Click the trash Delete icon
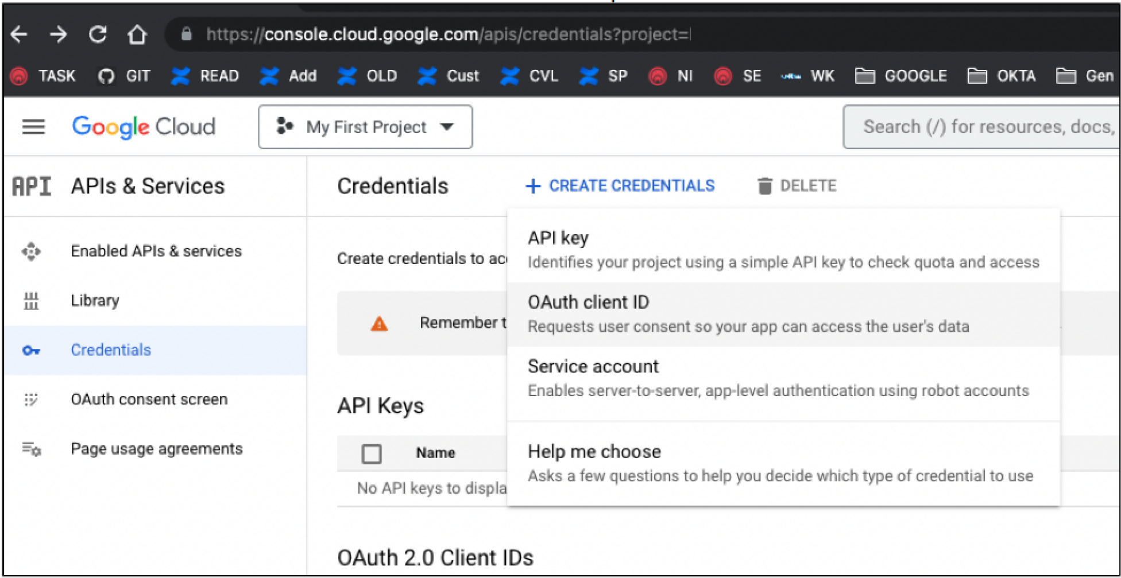This screenshot has height=578, width=1121. pyautogui.click(x=764, y=186)
